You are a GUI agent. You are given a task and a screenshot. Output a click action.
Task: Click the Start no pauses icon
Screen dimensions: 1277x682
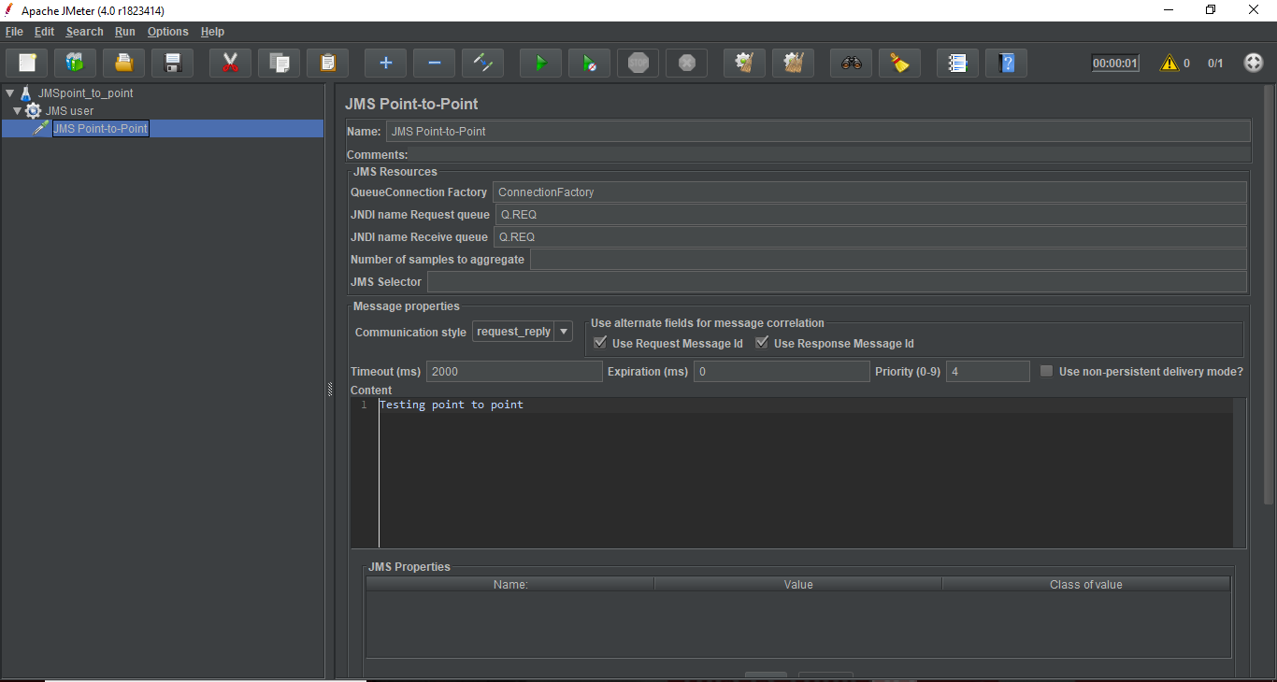589,64
